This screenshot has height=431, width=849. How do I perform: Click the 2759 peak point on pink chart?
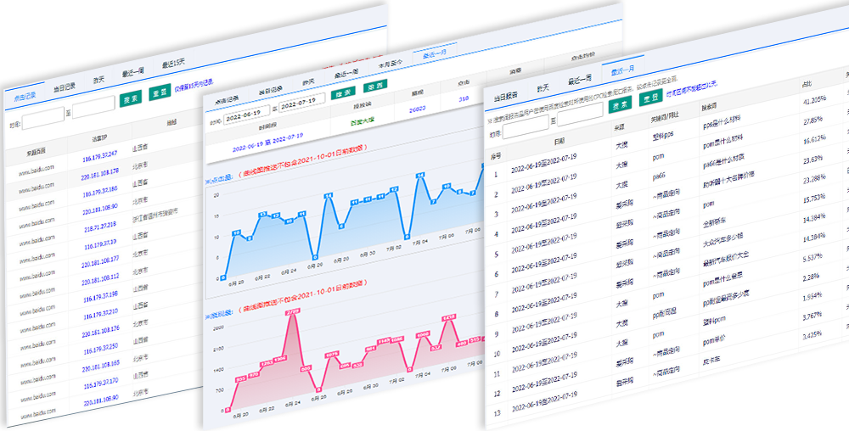[293, 313]
